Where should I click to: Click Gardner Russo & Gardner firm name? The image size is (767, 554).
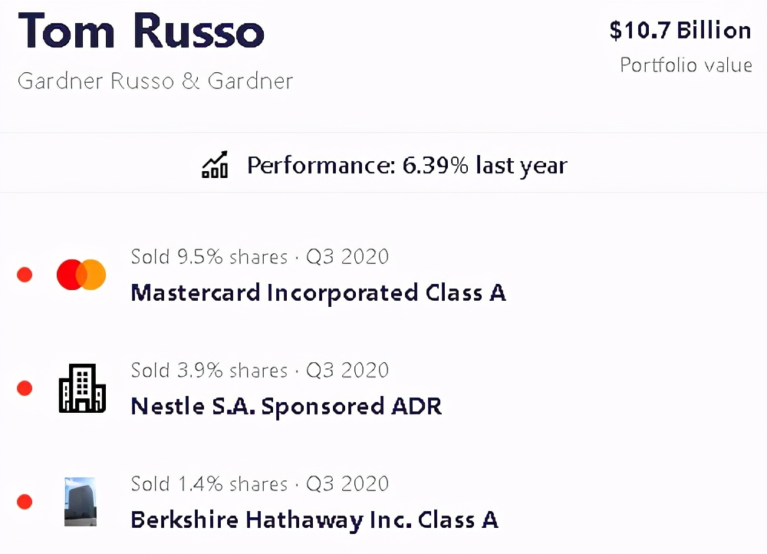coord(155,81)
